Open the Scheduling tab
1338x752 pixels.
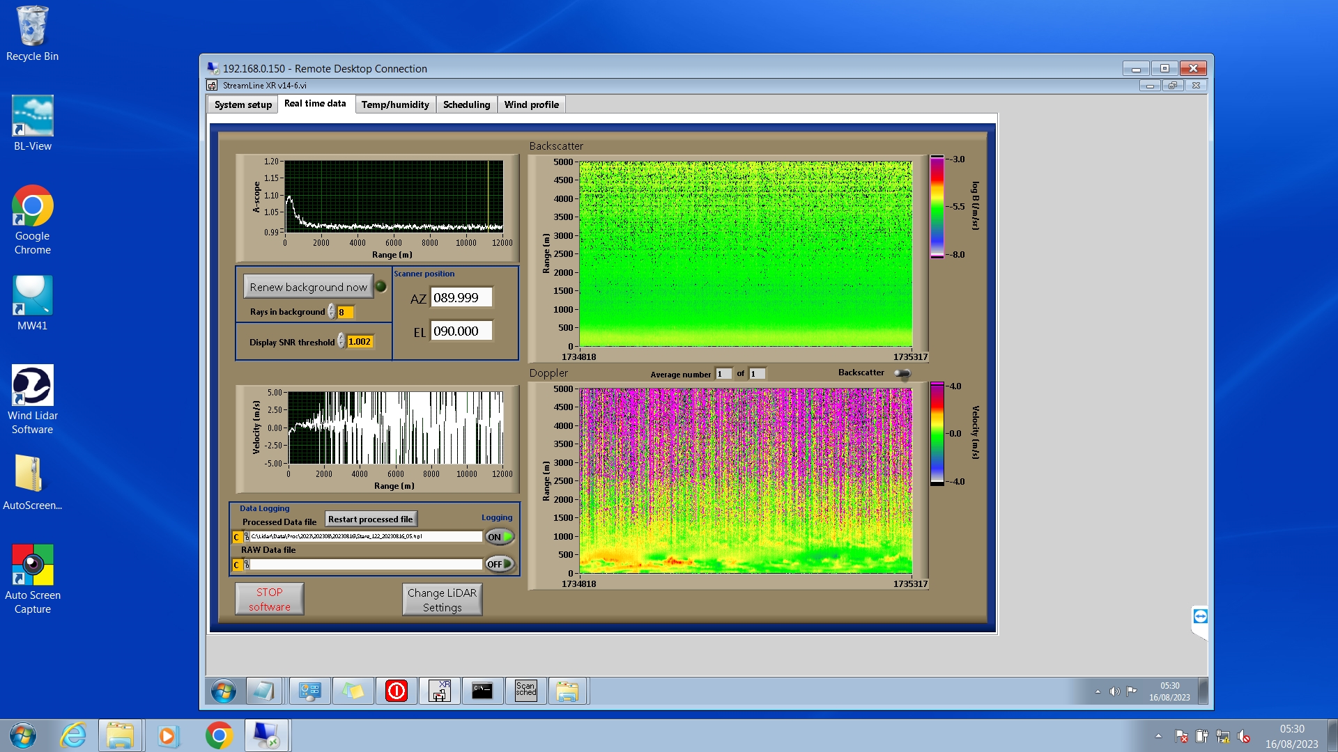point(466,104)
